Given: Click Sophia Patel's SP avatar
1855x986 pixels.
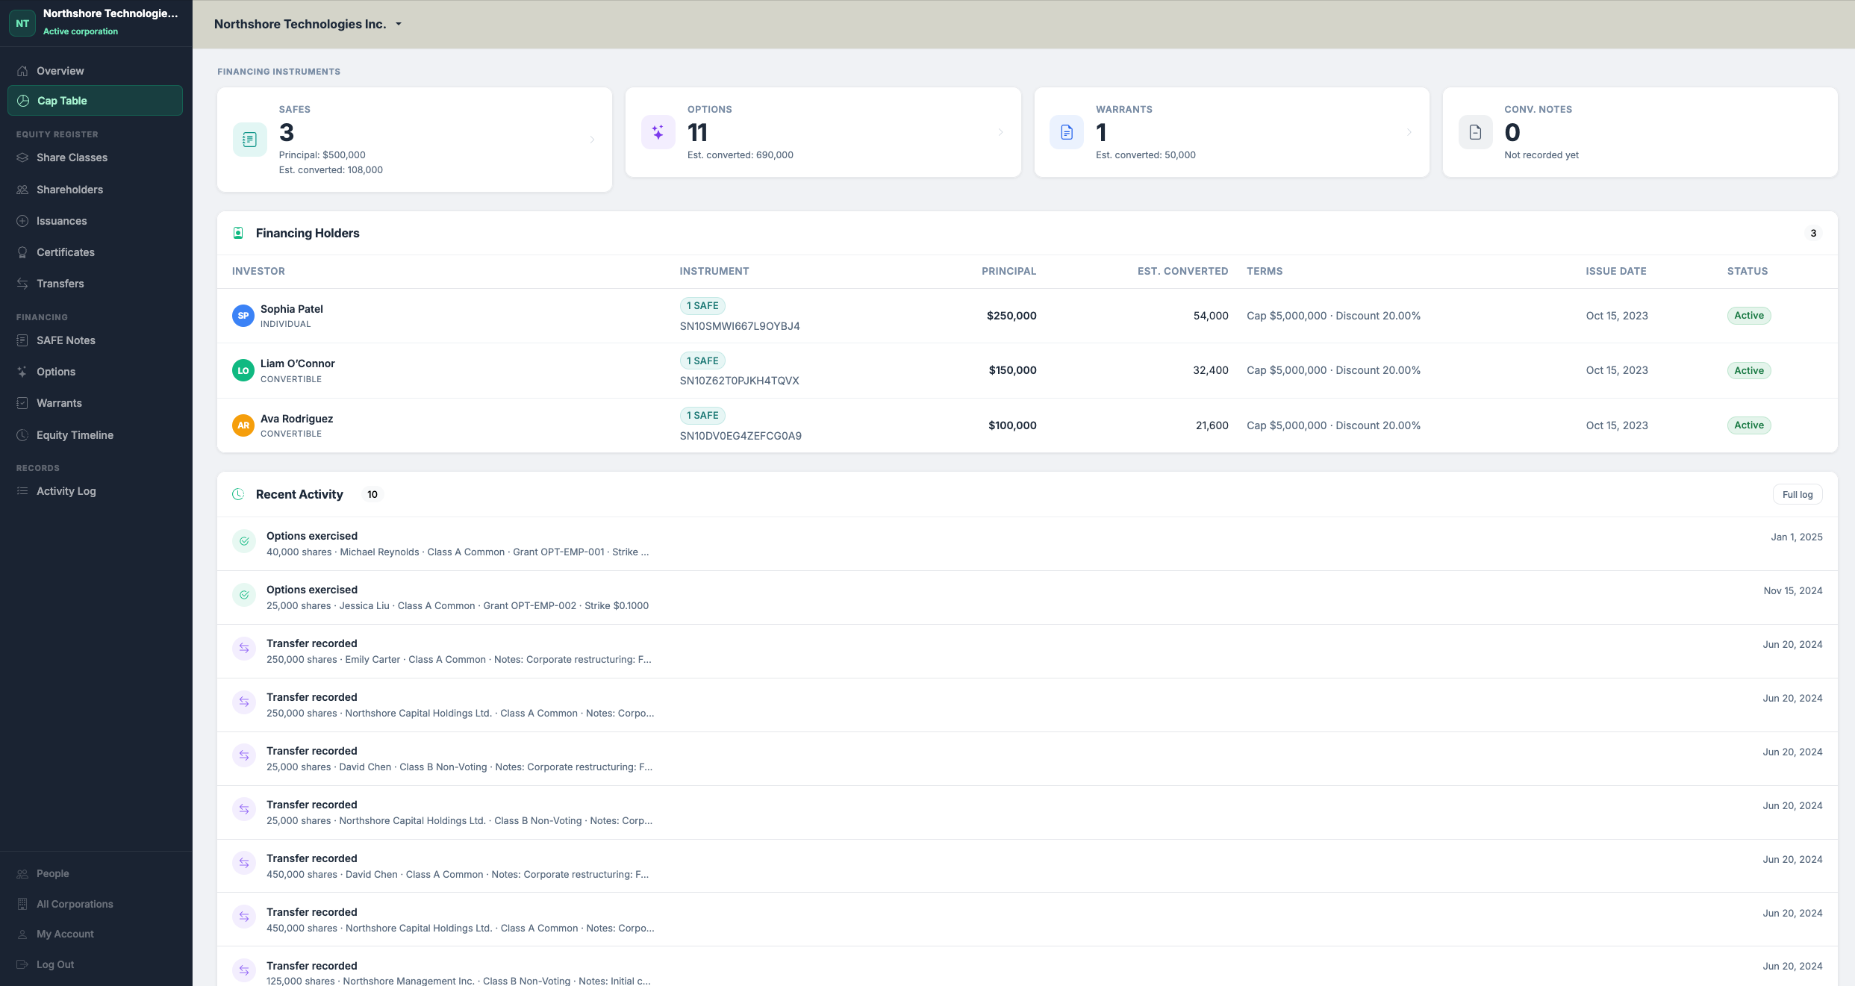Looking at the screenshot, I should coord(243,316).
